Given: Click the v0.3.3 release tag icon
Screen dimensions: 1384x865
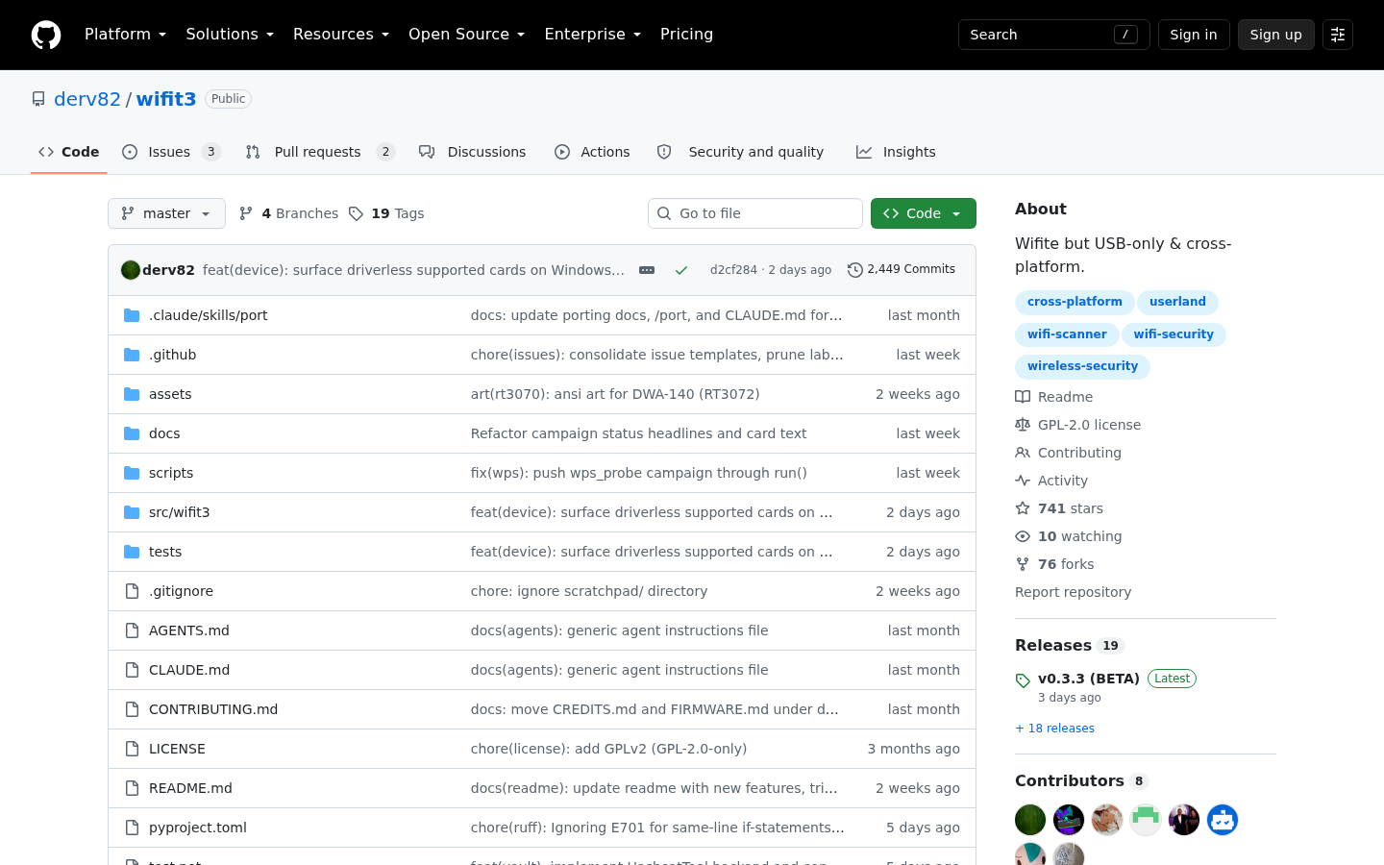Looking at the screenshot, I should pyautogui.click(x=1023, y=680).
